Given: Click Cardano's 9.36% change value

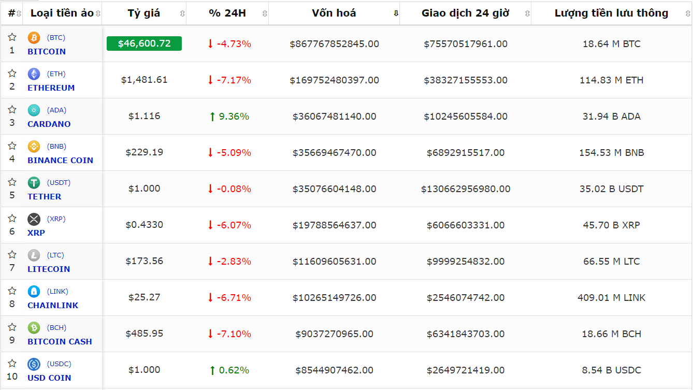Looking at the screenshot, I should pos(234,117).
